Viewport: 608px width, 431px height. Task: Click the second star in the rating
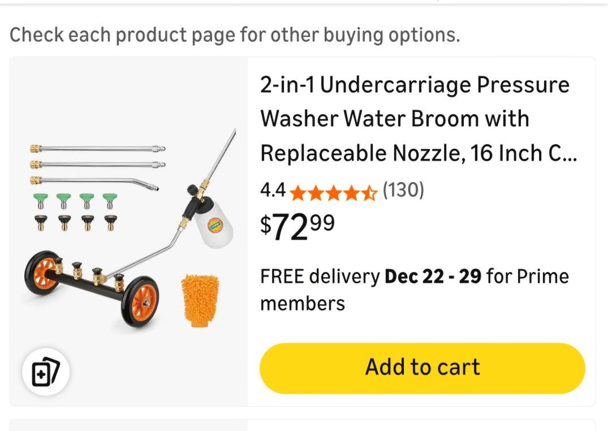(317, 192)
